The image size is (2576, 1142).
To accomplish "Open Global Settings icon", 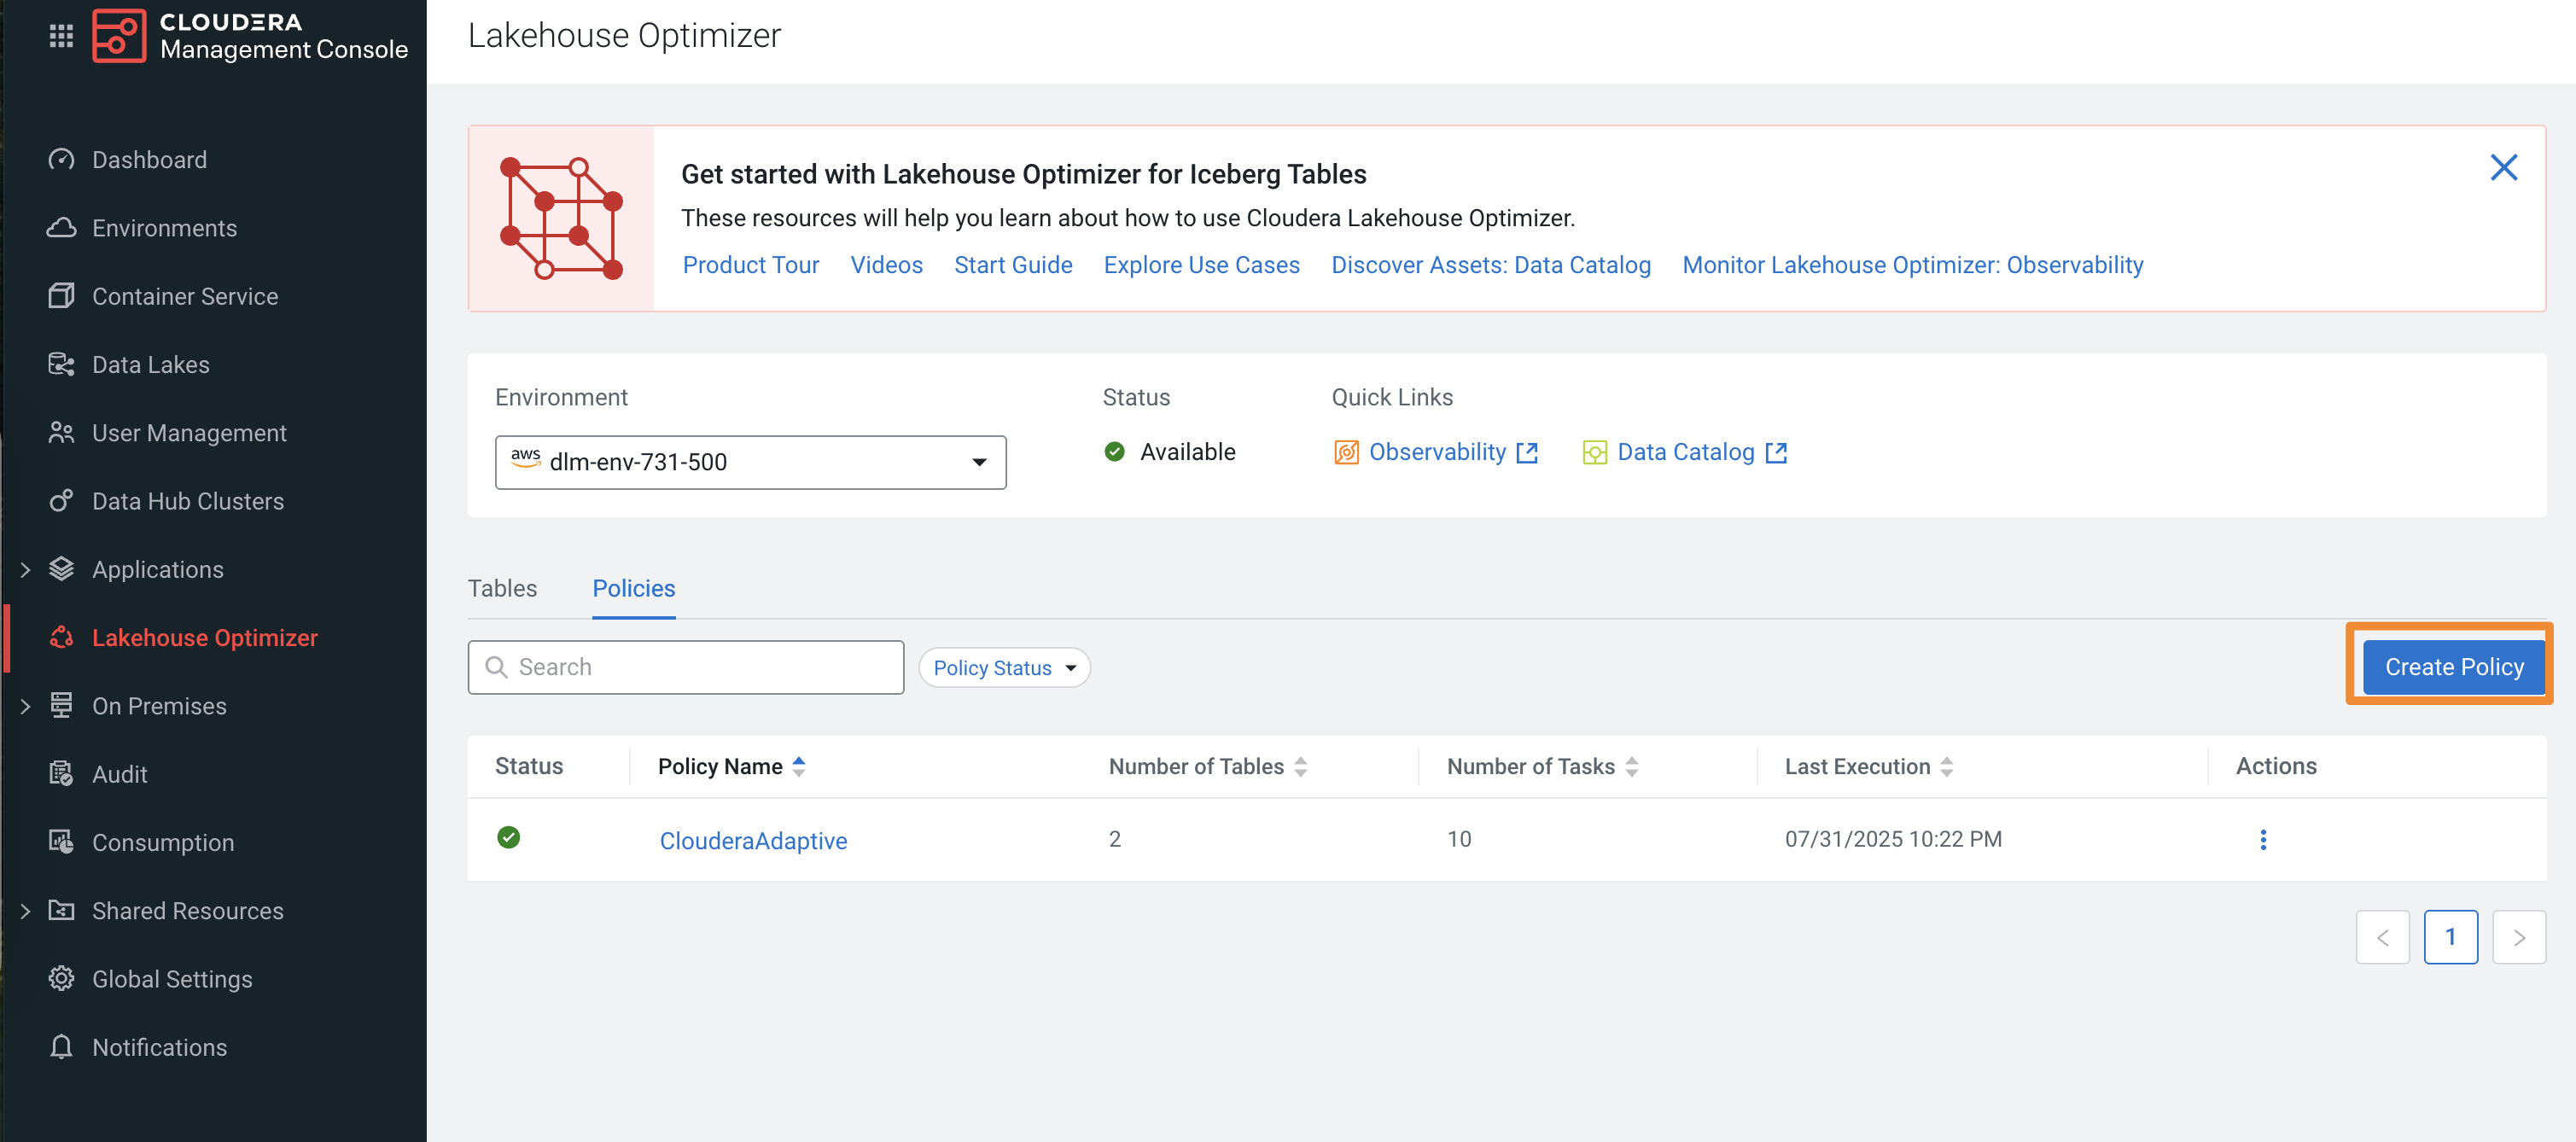I will point(61,978).
